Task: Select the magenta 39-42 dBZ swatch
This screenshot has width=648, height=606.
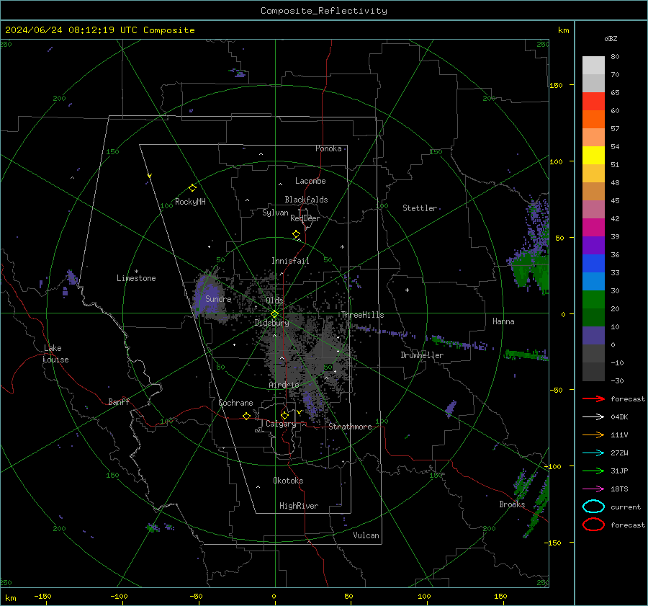Action: (593, 228)
